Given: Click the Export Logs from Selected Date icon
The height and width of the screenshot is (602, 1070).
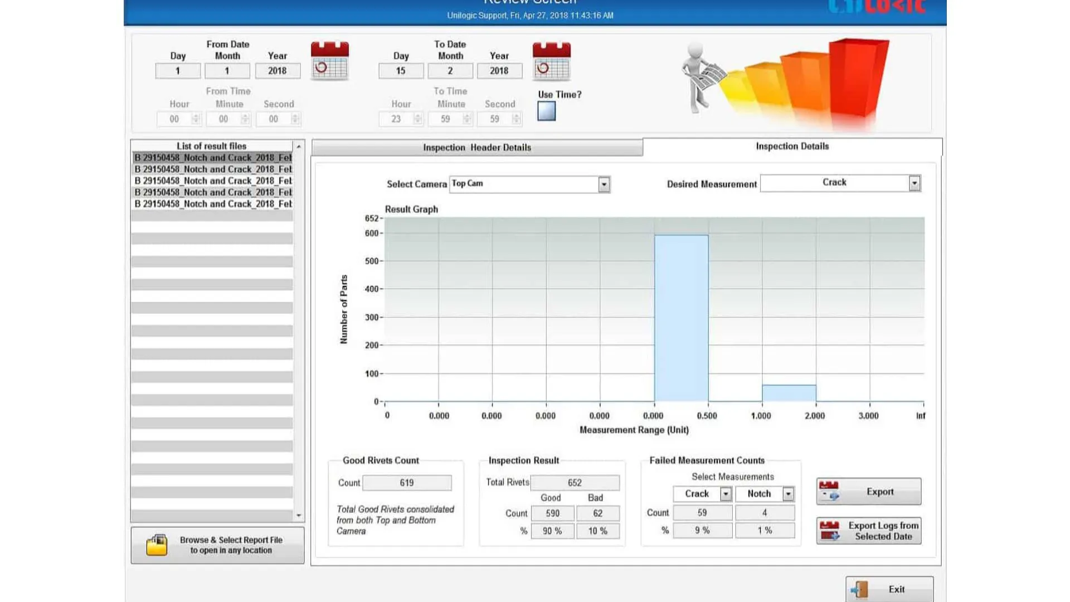Looking at the screenshot, I should pos(830,531).
